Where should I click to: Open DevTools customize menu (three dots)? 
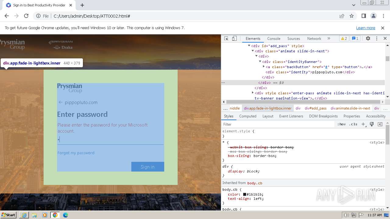pyautogui.click(x=377, y=39)
